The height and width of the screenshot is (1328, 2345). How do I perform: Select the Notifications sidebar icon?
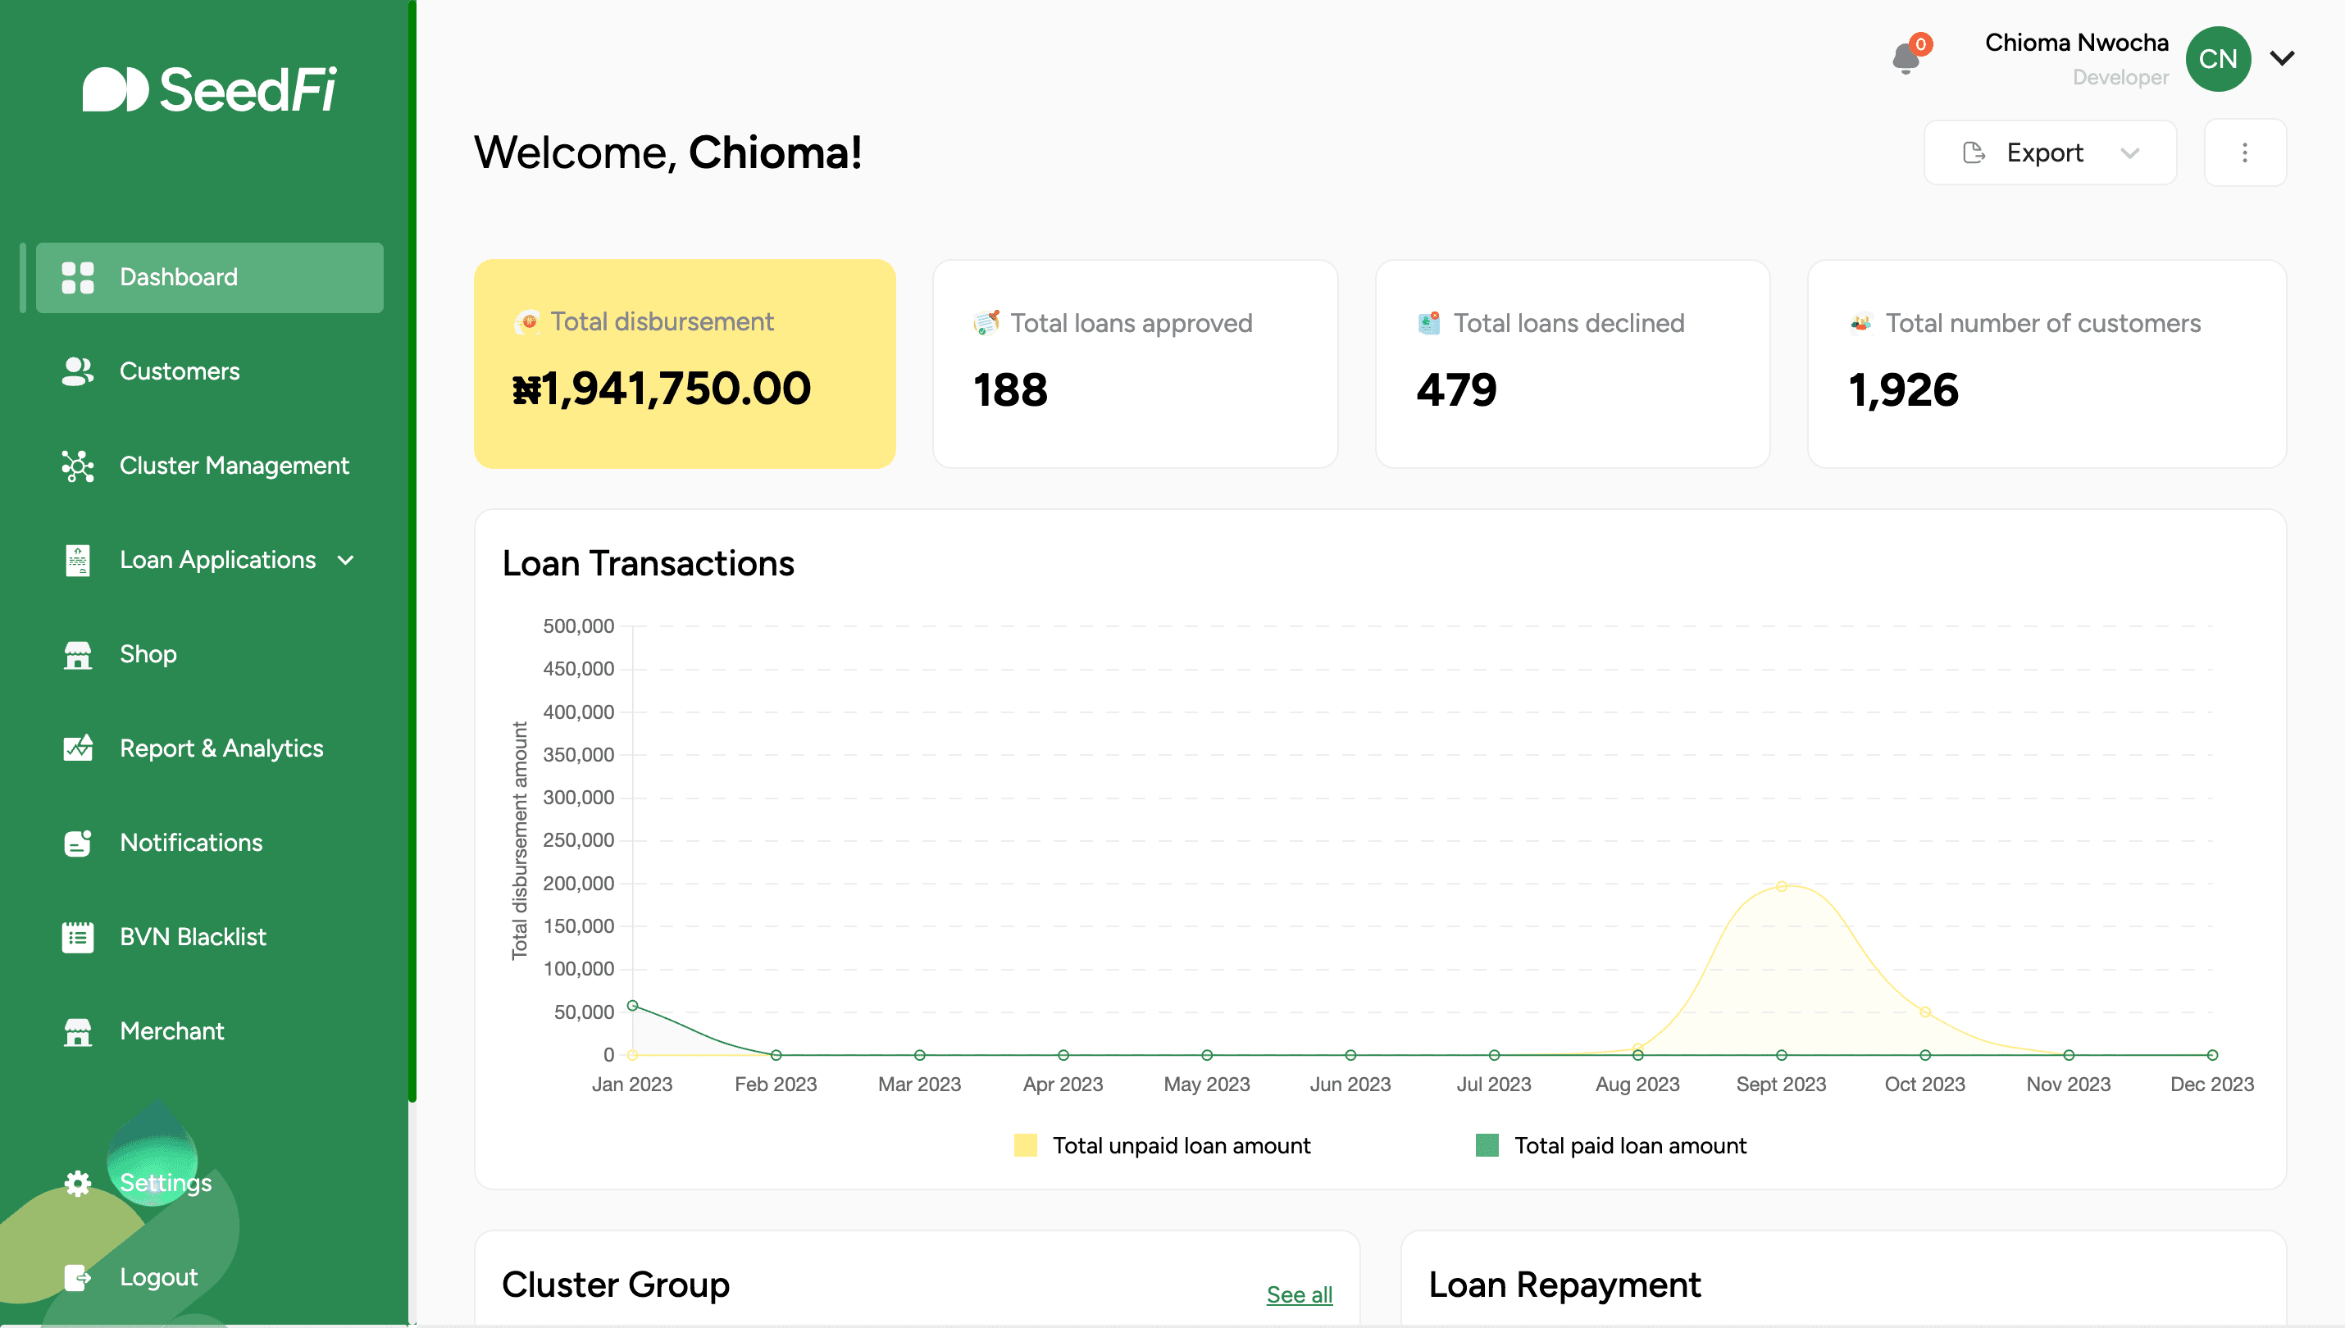(76, 843)
